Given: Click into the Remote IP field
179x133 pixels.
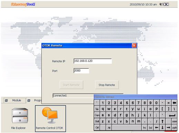Looking at the screenshot, I should click(92, 61).
